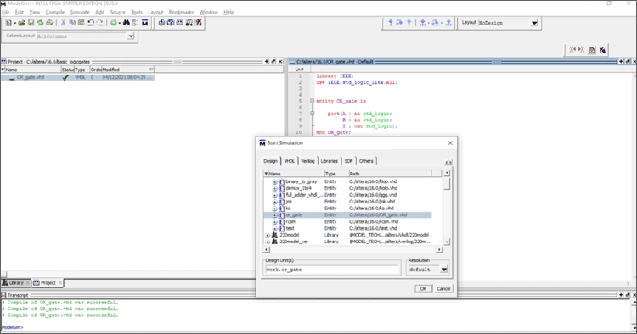Open the Resolution default dropdown

pyautogui.click(x=444, y=270)
